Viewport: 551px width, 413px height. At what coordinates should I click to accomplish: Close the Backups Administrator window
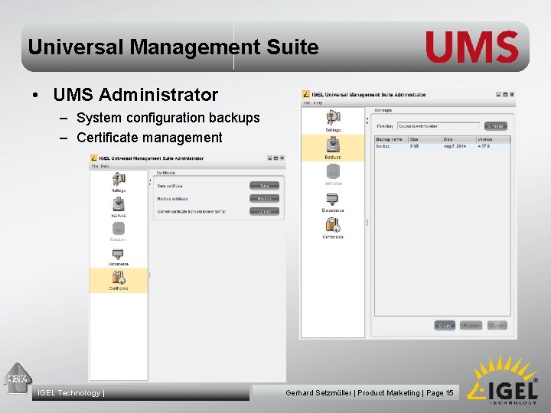pos(512,95)
